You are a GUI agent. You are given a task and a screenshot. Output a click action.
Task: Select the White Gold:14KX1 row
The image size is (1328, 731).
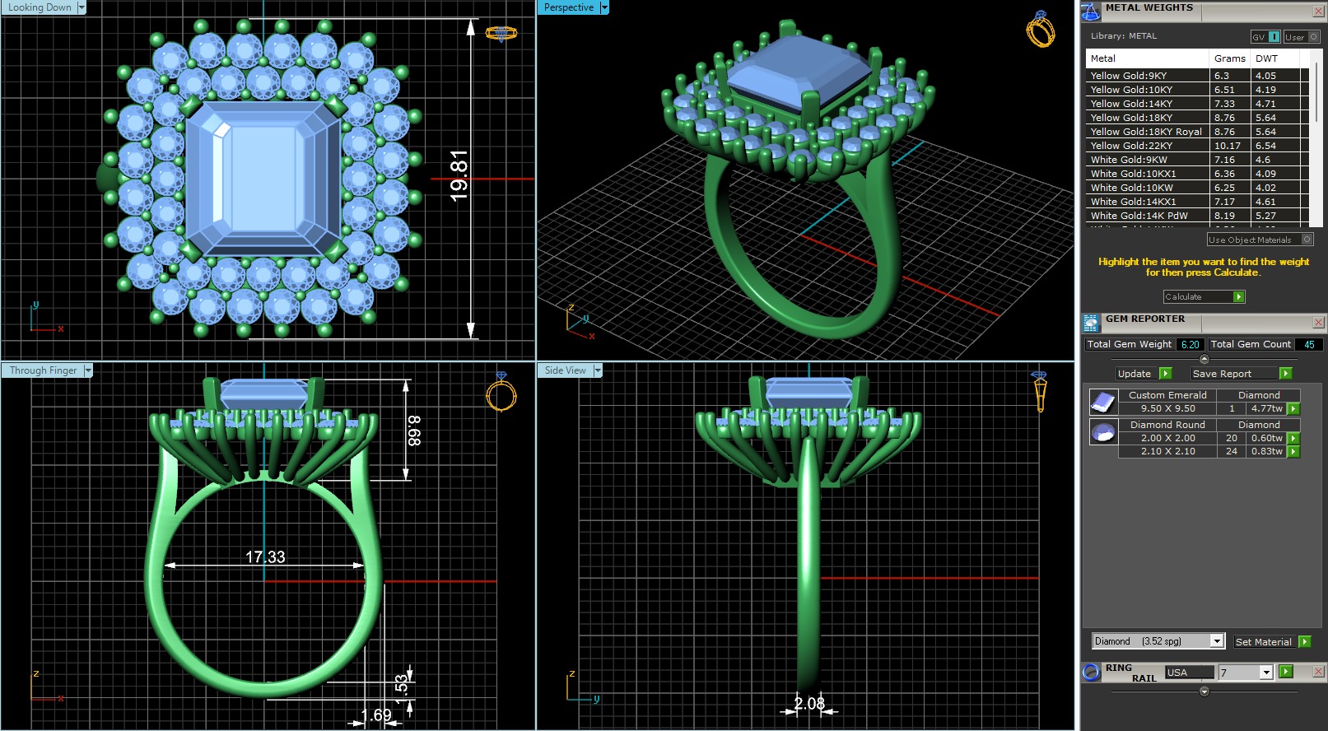tap(1198, 202)
